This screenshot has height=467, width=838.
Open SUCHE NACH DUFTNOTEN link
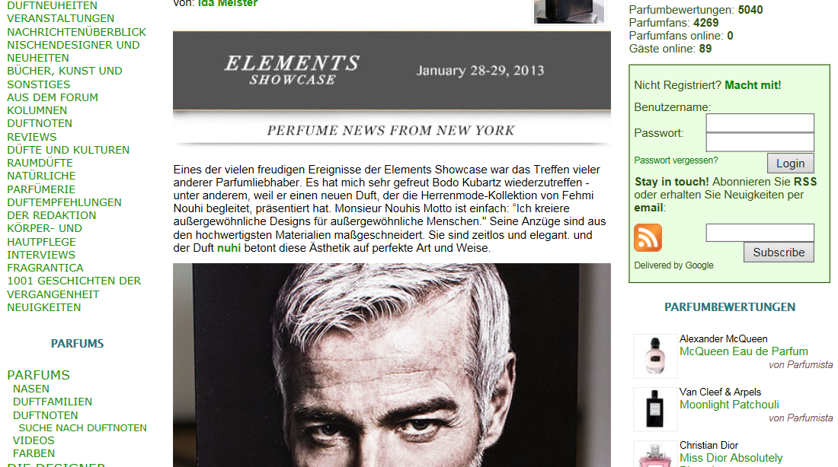coord(82,428)
